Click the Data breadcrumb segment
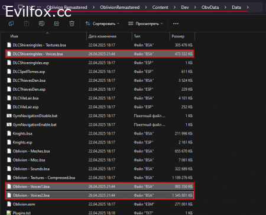266x215 pixels. (236, 7)
